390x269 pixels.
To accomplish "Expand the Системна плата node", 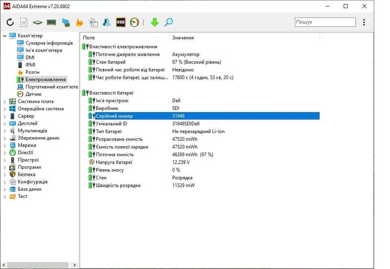I will point(5,101).
